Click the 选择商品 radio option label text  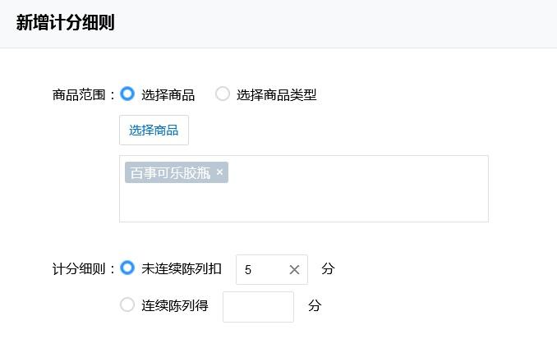(168, 94)
